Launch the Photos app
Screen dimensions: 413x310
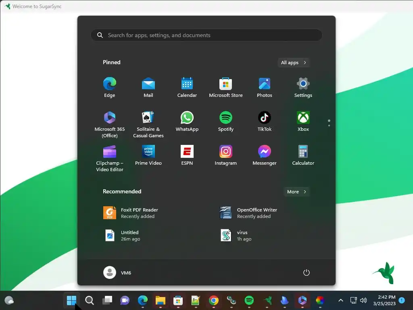pos(265,88)
